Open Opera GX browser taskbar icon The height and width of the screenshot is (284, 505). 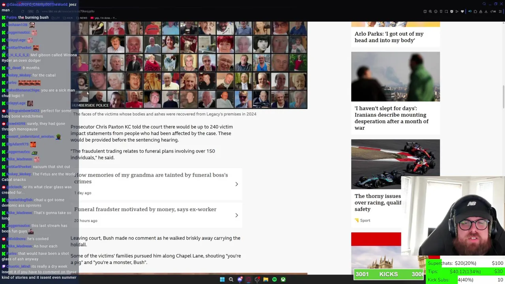tap(249, 279)
